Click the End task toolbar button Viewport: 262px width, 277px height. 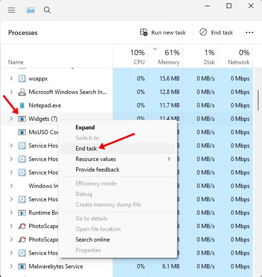coord(216,33)
